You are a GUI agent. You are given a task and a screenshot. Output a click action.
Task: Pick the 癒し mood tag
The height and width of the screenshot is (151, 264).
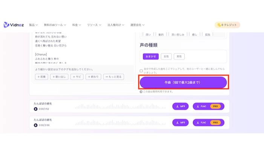click(x=195, y=35)
